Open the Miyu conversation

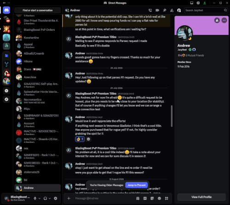(38, 109)
